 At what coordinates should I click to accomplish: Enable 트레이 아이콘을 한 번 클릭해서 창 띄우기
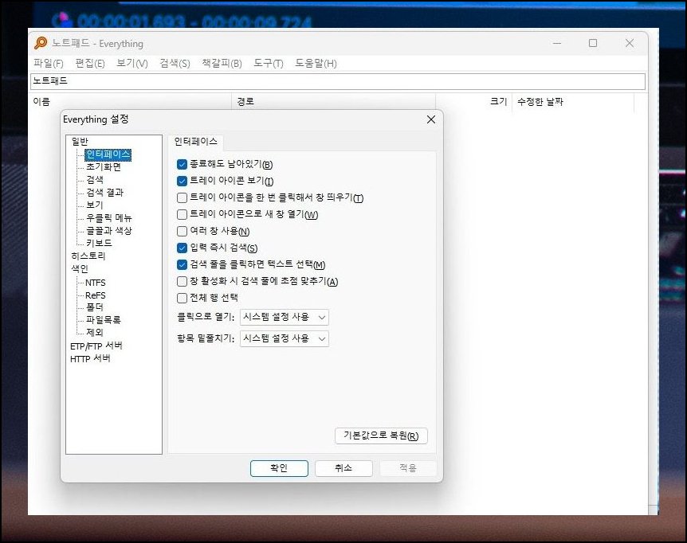tap(182, 197)
